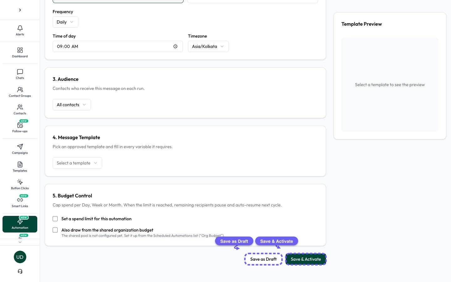This screenshot has width=451, height=282.
Task: Open Contact Groups in sidebar
Action: coord(20,92)
